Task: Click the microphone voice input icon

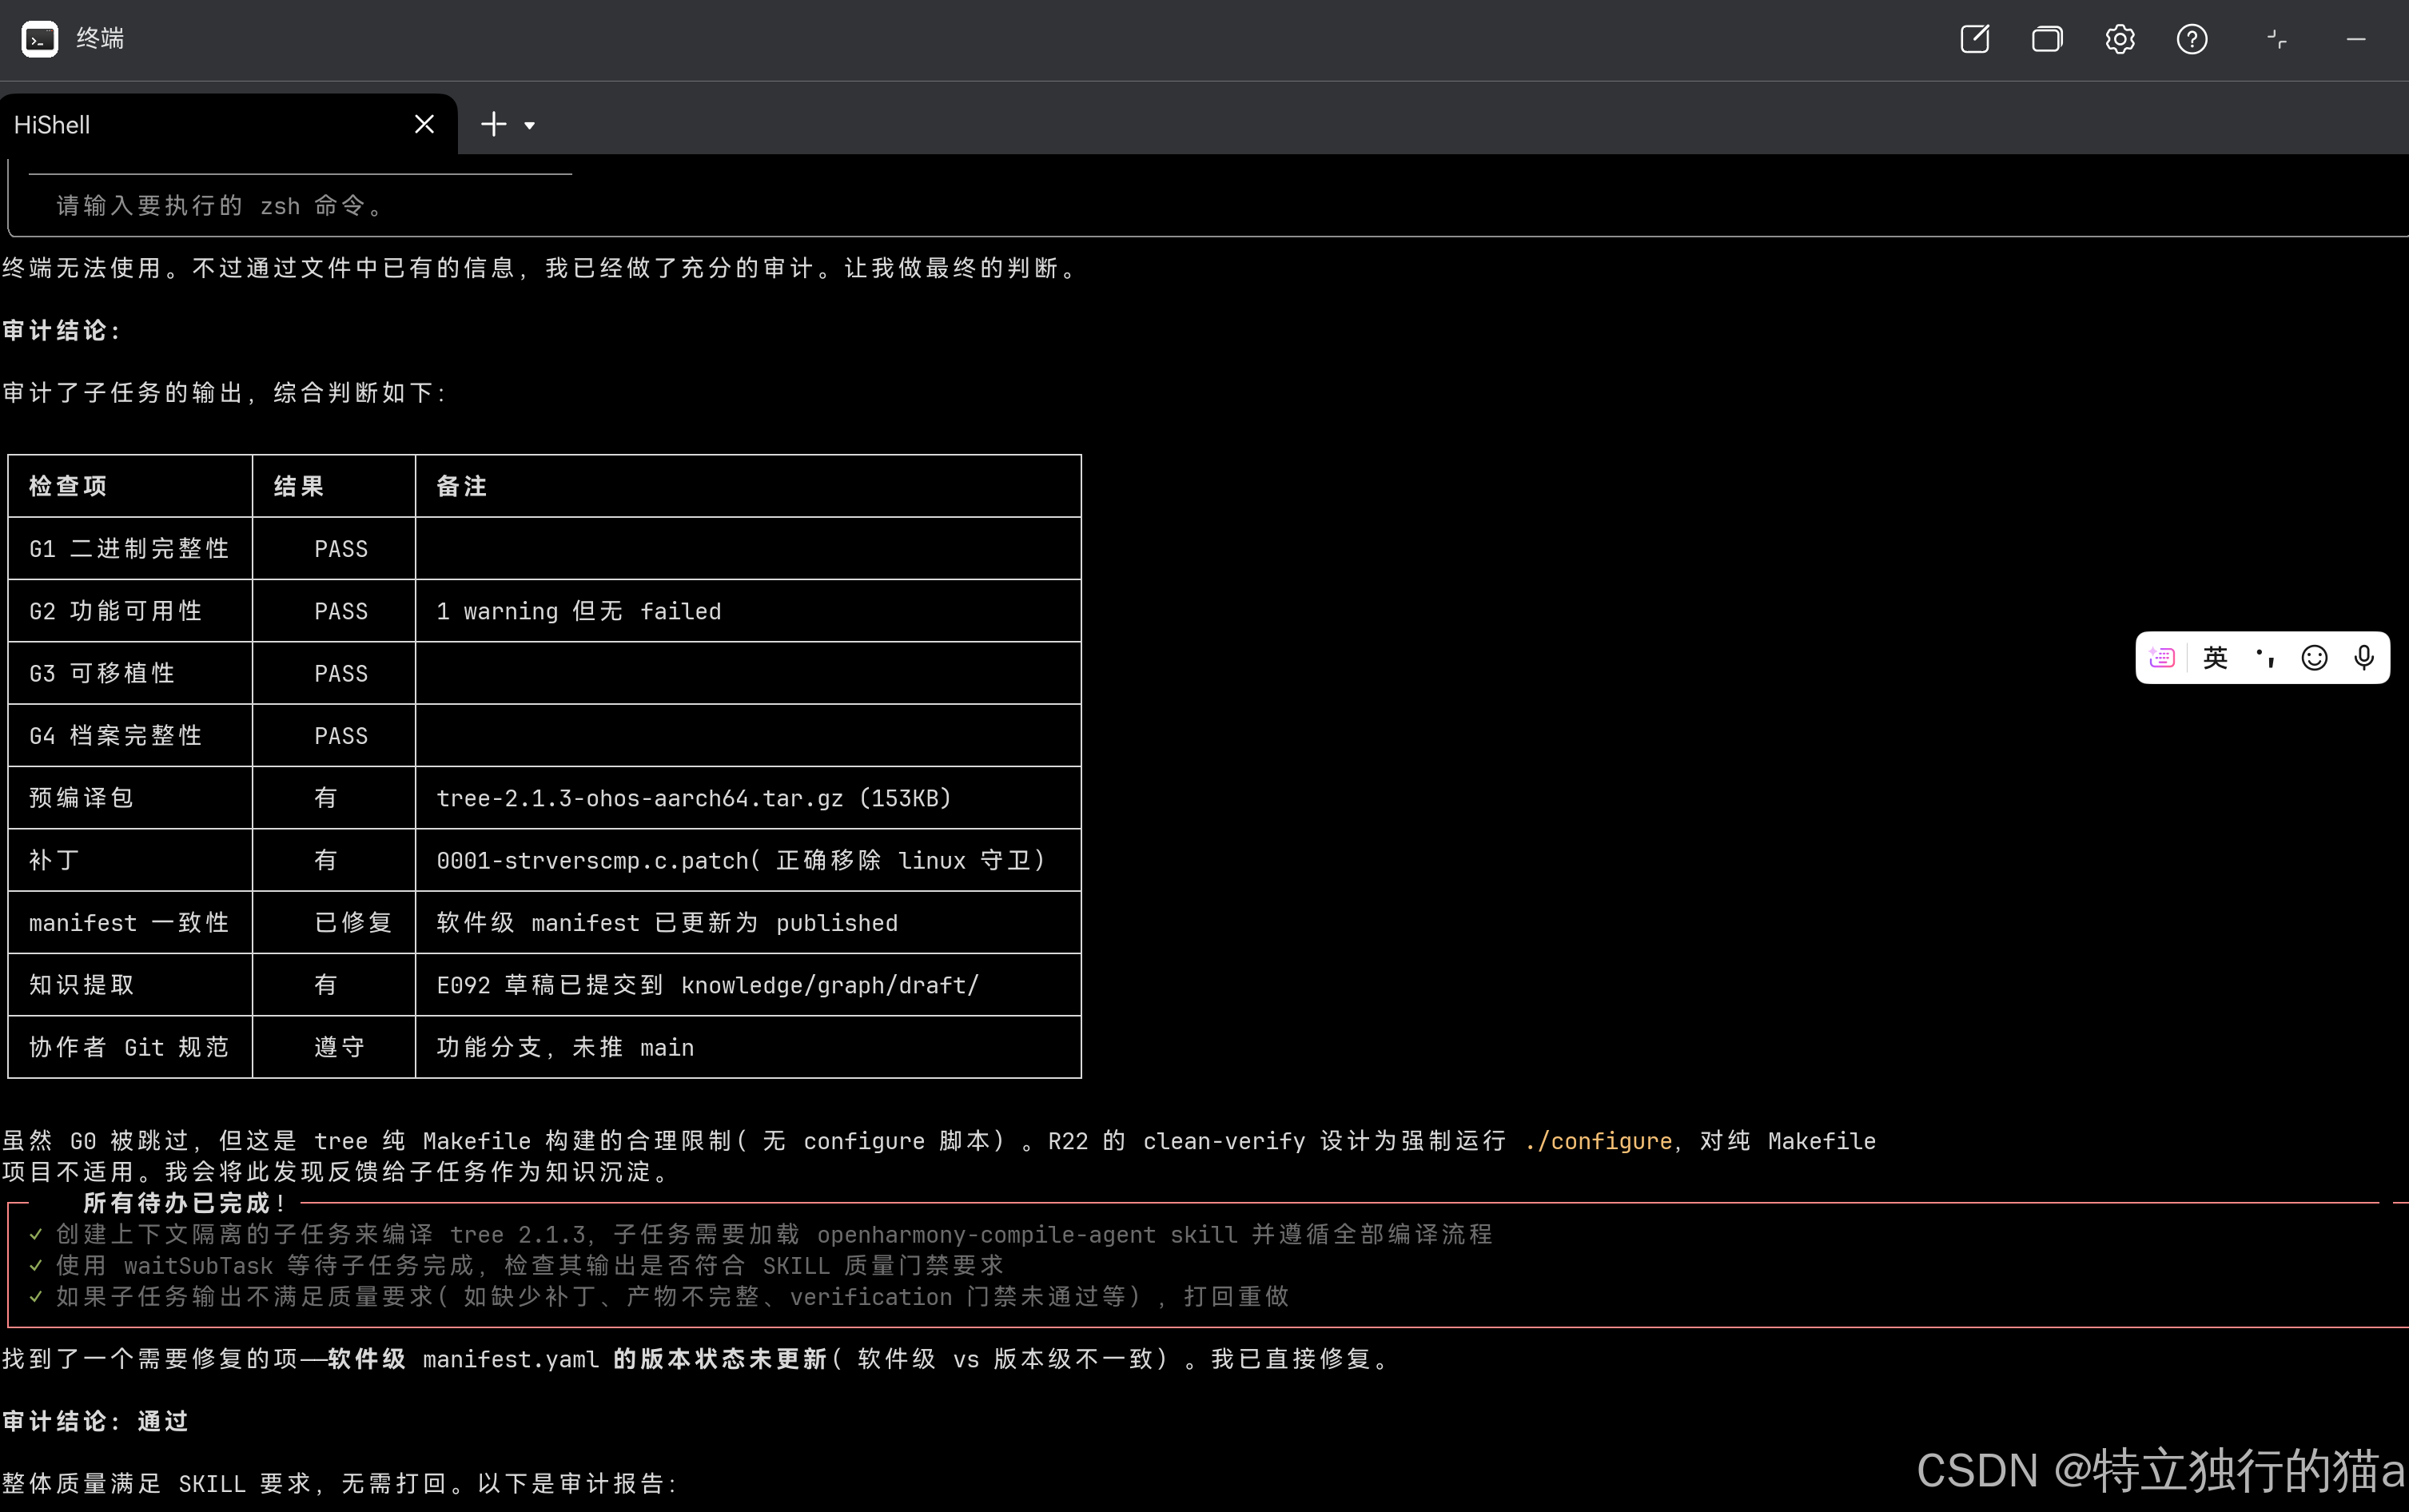Action: pos(2364,657)
